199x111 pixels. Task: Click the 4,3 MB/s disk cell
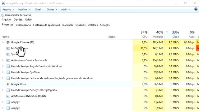pyautogui.click(x=172, y=54)
